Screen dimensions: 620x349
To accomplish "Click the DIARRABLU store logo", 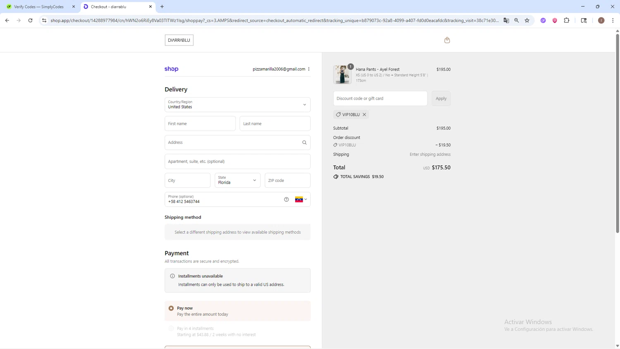I will click(x=179, y=40).
